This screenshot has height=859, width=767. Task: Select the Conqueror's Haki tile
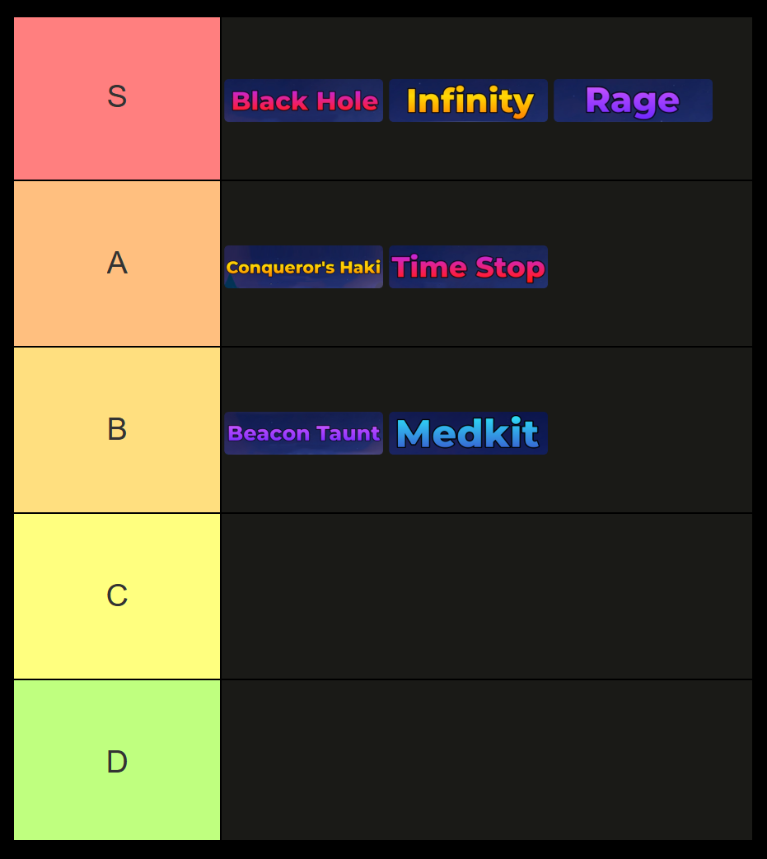point(303,267)
